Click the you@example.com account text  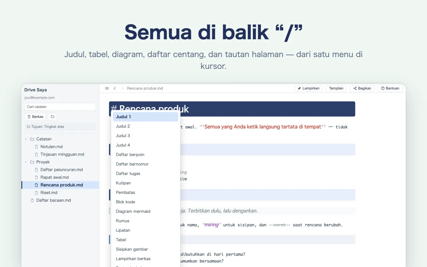39,98
